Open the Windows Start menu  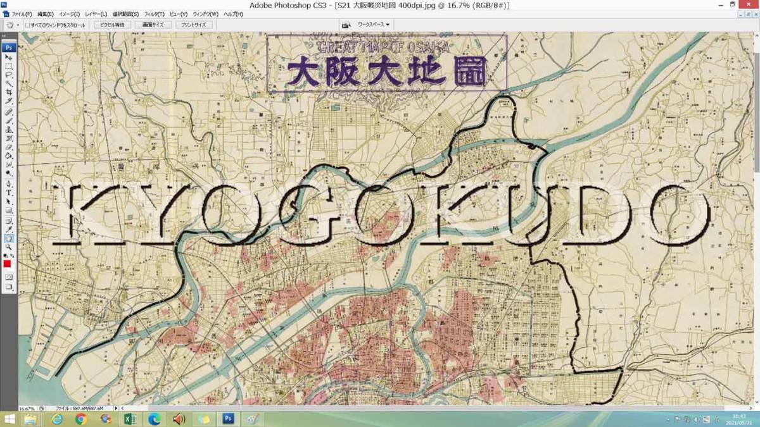[9, 419]
